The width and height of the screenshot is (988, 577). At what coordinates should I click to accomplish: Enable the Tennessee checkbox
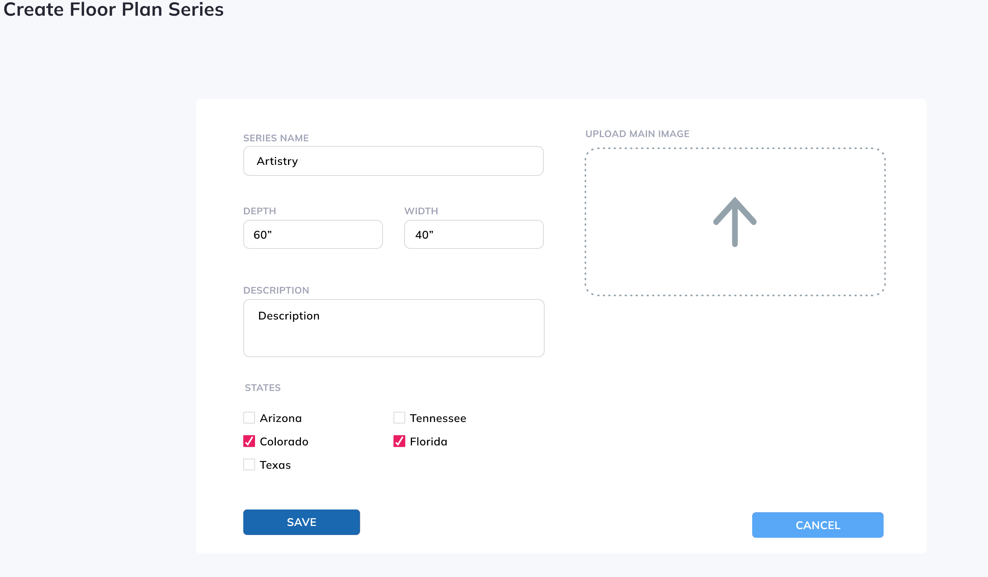(399, 418)
